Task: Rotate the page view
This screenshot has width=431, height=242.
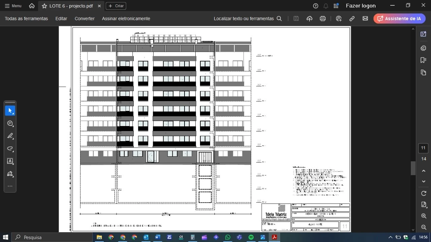Action: point(424,193)
